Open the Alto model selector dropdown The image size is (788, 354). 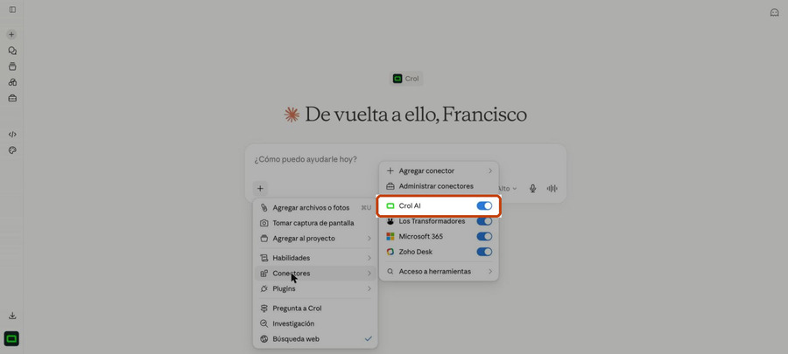[508, 189]
